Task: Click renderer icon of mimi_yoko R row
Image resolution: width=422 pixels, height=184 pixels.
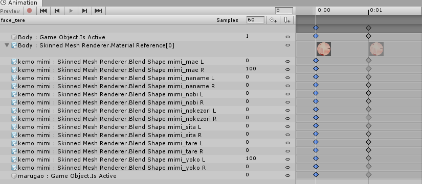Action: (x=14, y=168)
